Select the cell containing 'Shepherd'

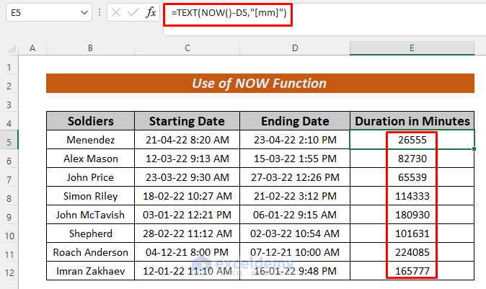tap(91, 234)
